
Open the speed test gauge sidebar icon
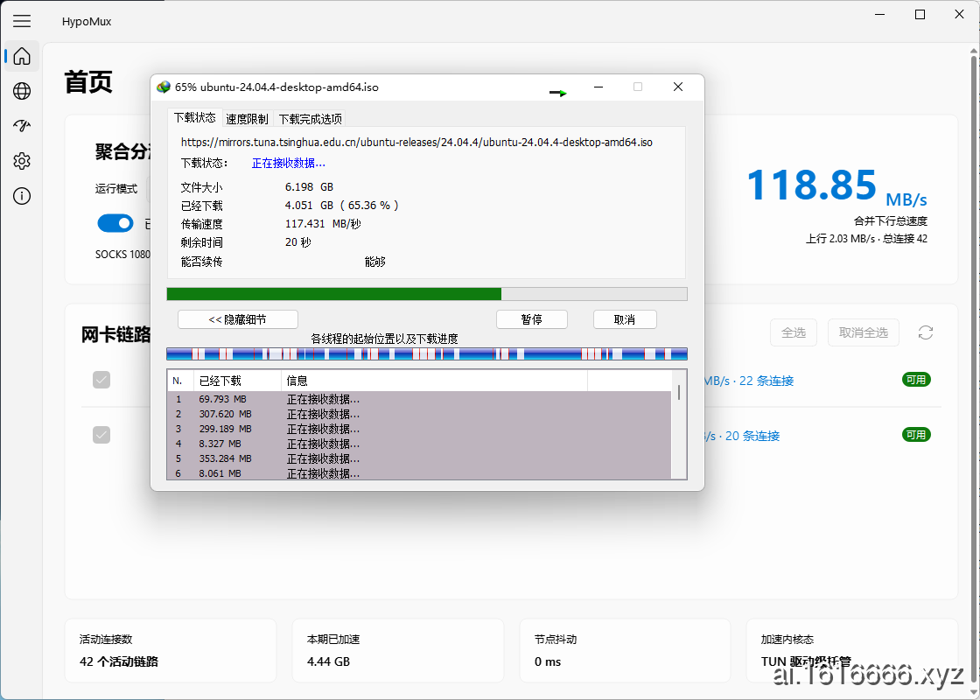(22, 126)
